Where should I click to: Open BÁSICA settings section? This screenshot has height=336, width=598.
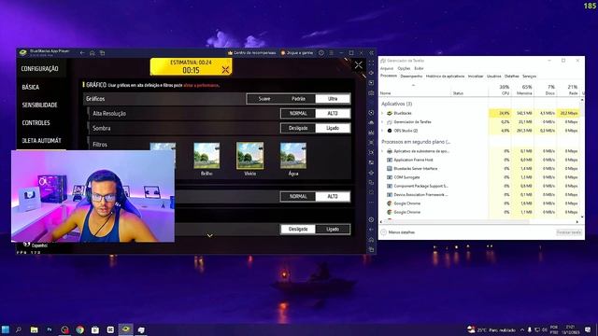point(31,87)
